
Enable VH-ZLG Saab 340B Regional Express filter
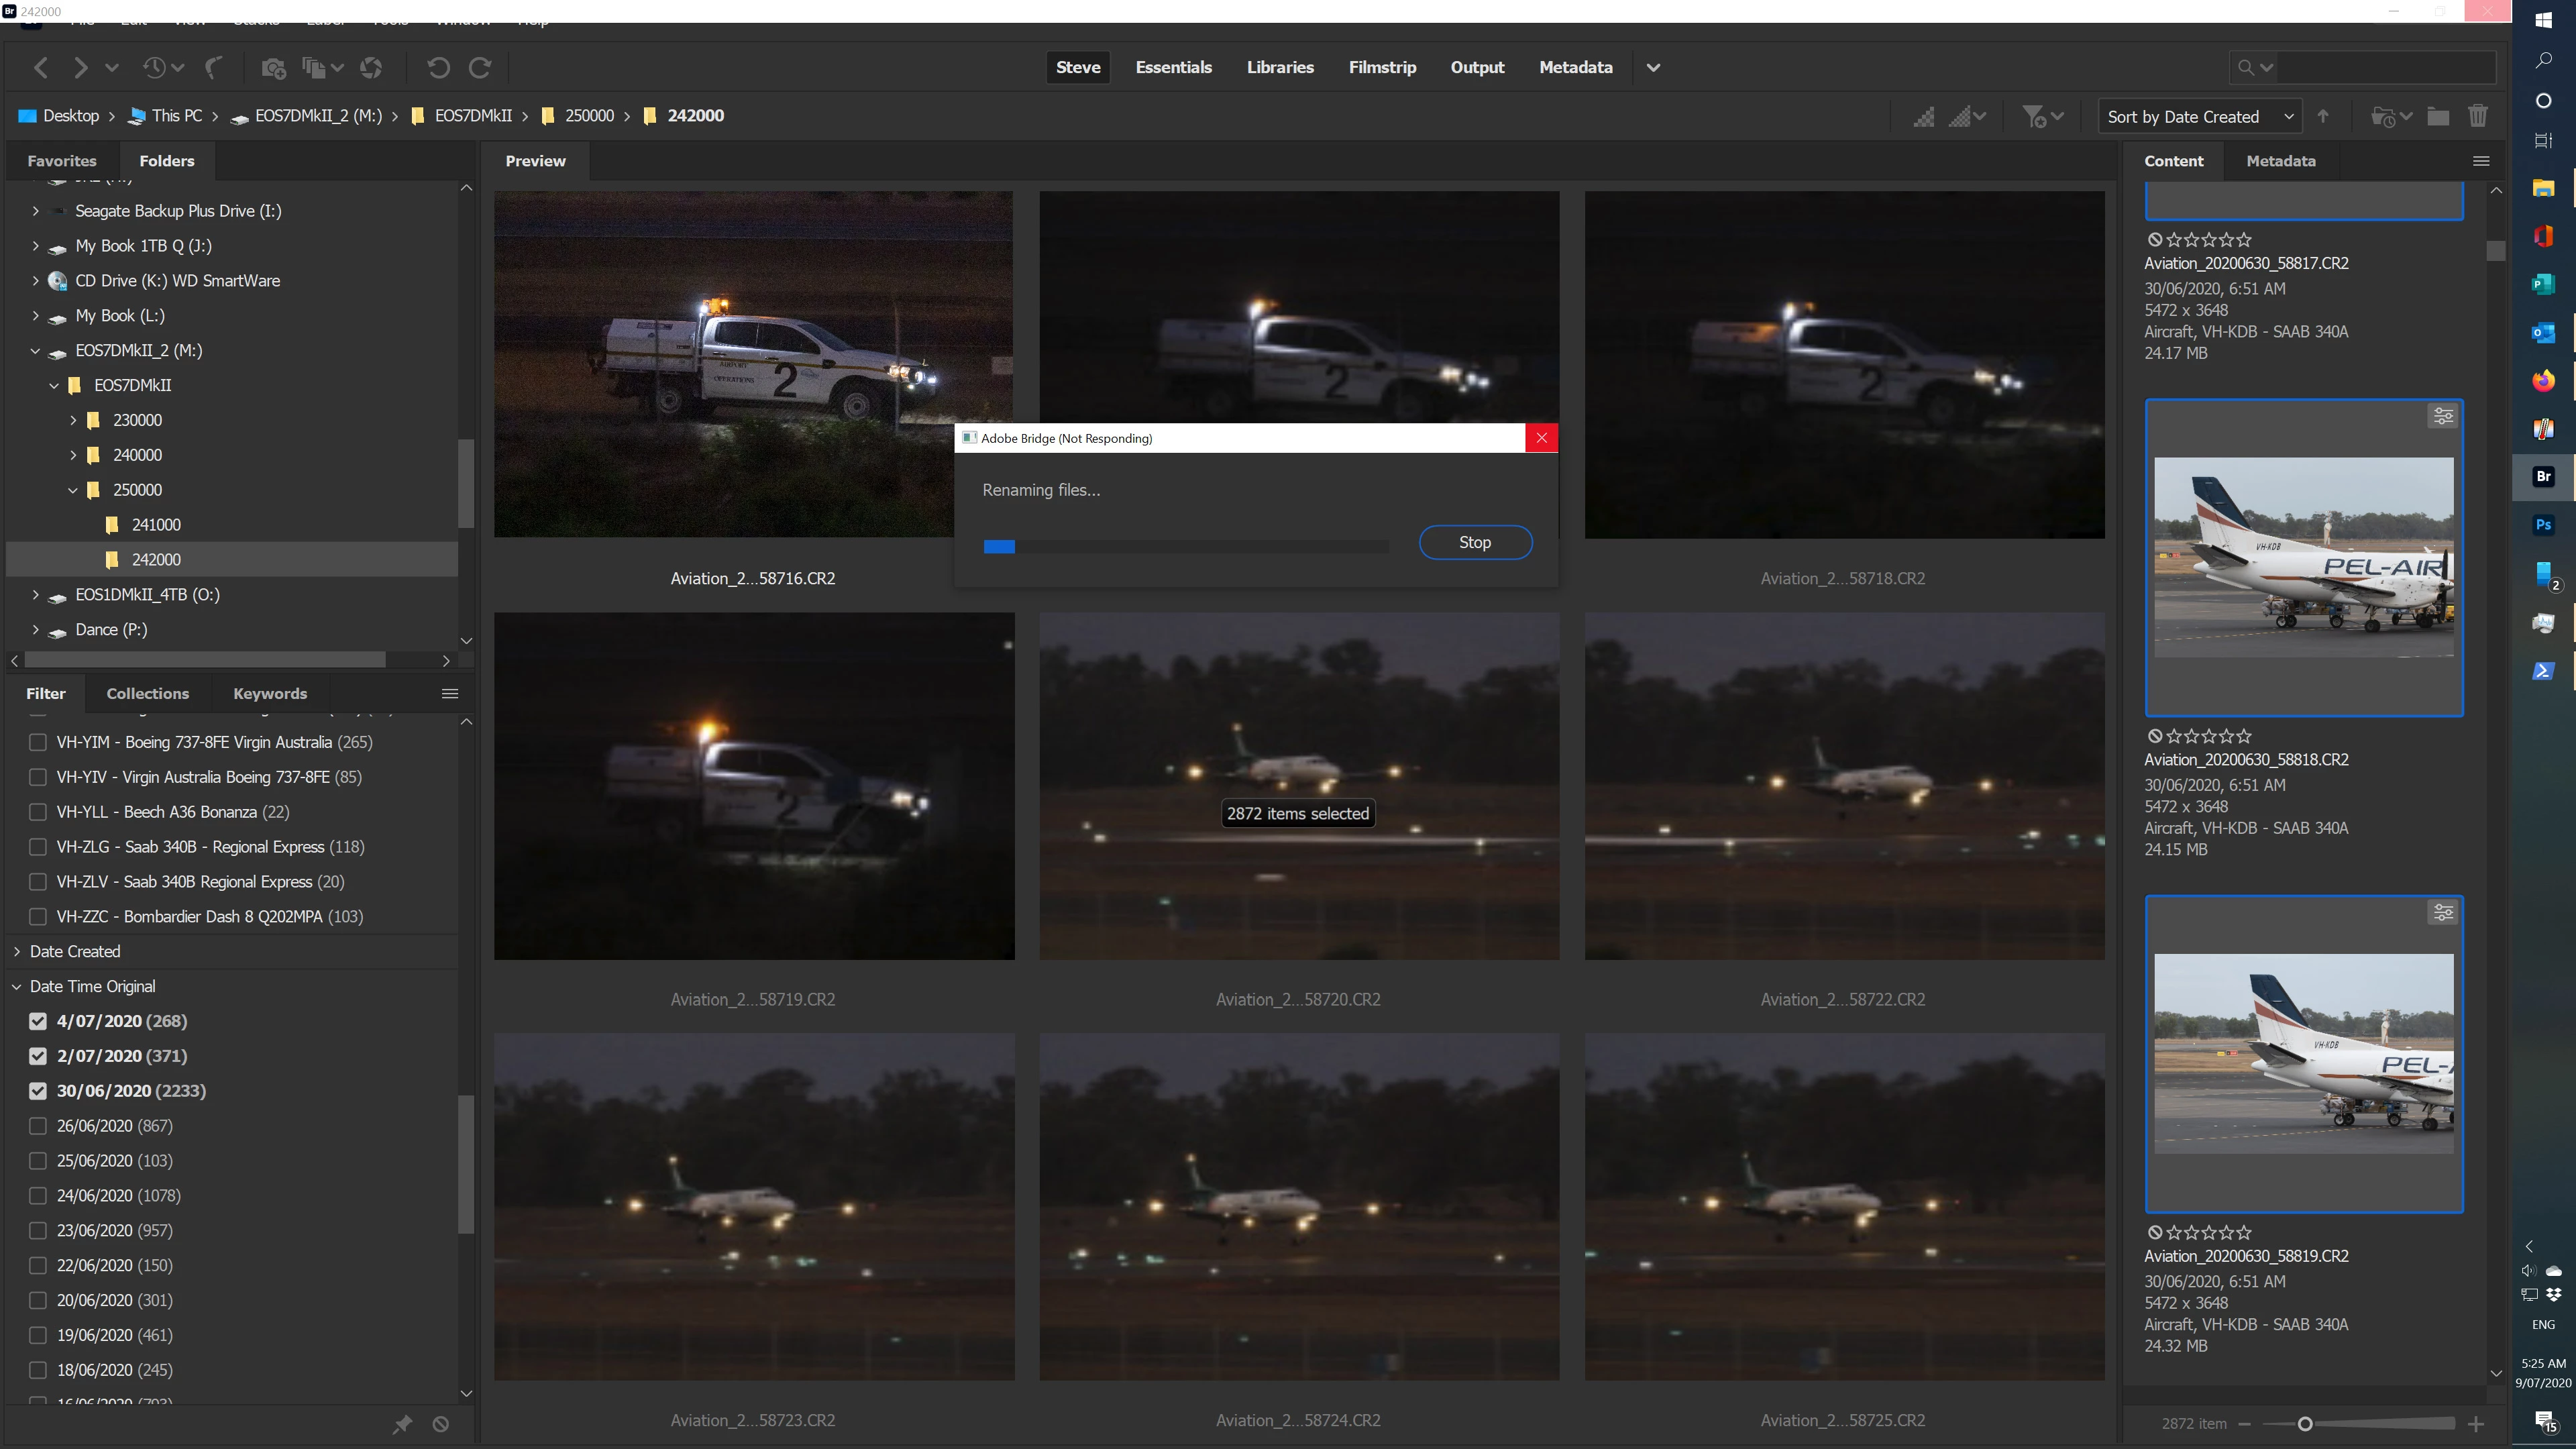(38, 847)
